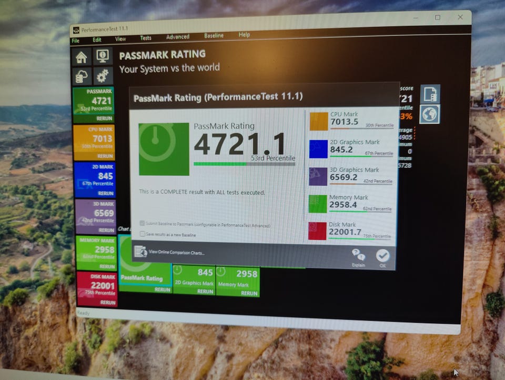Select the PASSMARK 4721 sidebar tile

click(x=94, y=105)
